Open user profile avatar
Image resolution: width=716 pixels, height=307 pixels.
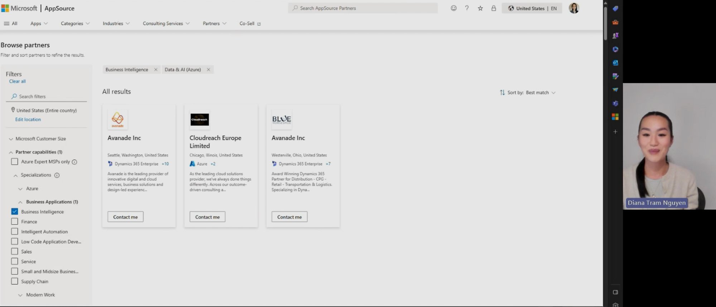click(x=574, y=8)
